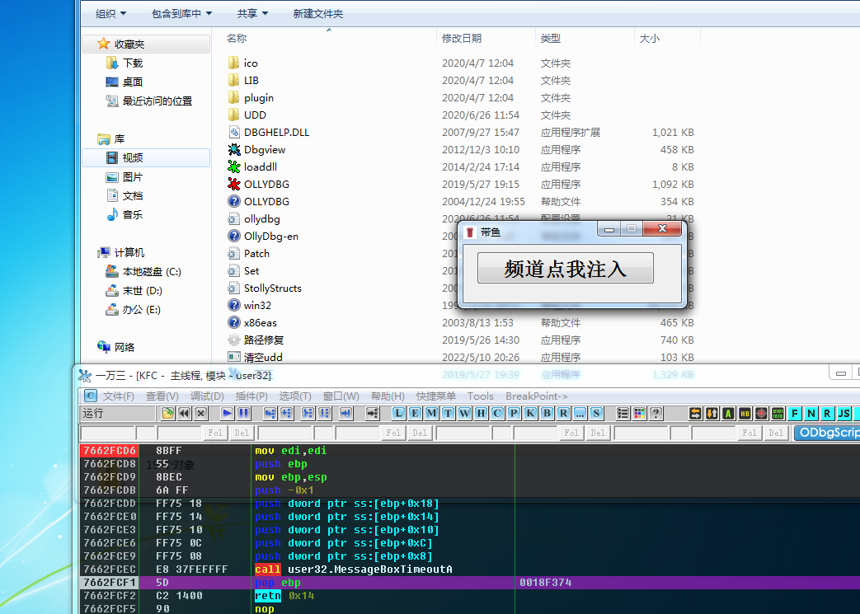Open Windows list with W button
Viewport: 860px width, 614px height.
[x=464, y=413]
